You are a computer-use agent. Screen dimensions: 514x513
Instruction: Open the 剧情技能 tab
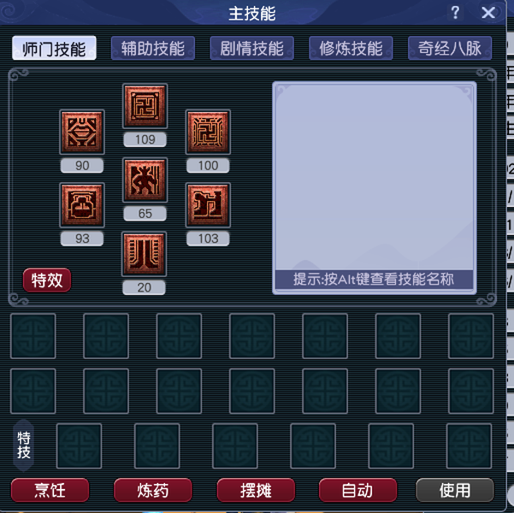pos(251,48)
